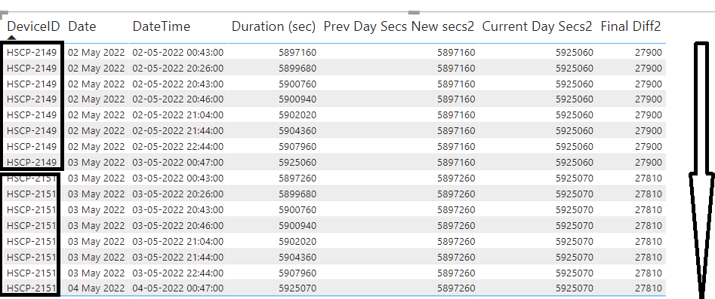The image size is (715, 299).
Task: Sort by the Current Day Secs2 header
Action: [x=537, y=26]
